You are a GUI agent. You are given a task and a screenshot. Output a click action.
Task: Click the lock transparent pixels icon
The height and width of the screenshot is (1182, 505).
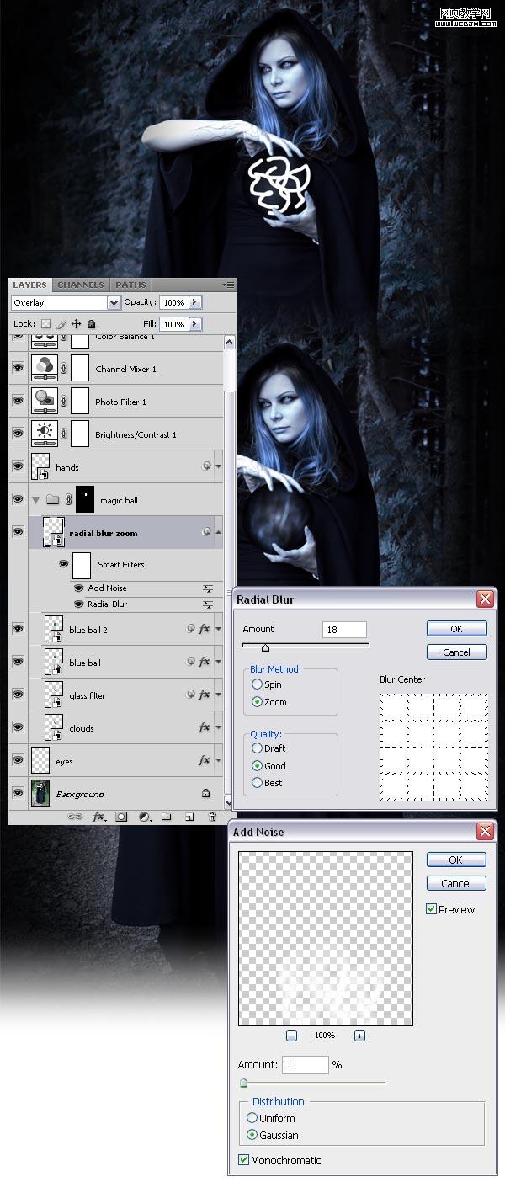46,323
